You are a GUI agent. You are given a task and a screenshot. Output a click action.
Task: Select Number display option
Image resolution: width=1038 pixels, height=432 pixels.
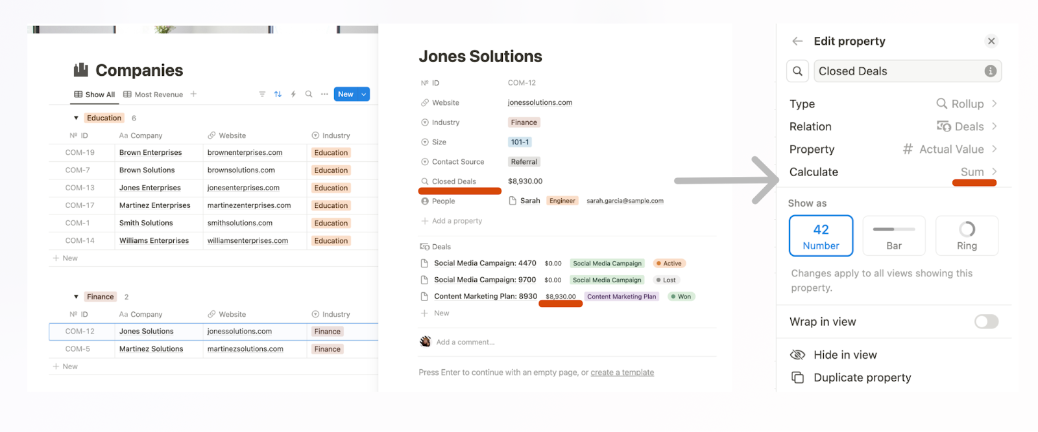click(x=821, y=236)
